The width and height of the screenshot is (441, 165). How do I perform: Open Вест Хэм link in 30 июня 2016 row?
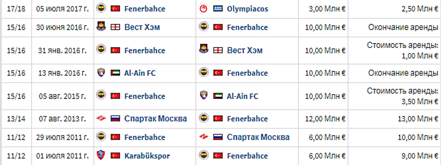pyautogui.click(x=142, y=27)
